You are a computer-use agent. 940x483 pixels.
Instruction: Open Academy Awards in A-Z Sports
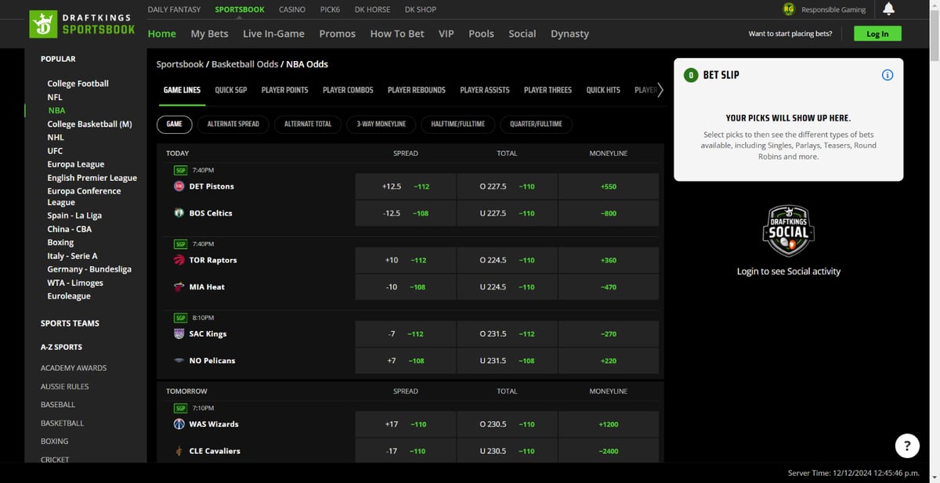click(74, 368)
